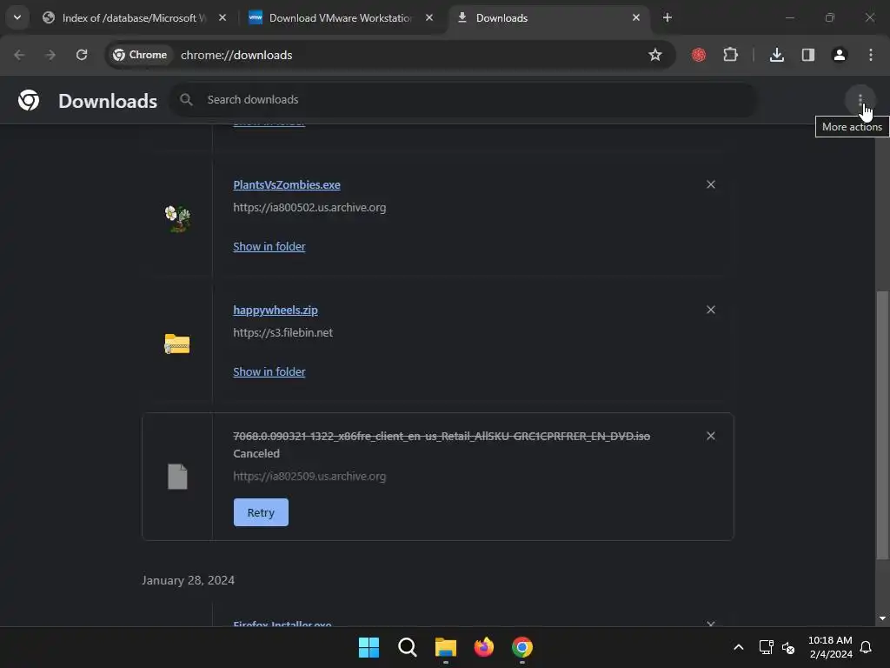The image size is (890, 668).
Task: Open a new tab with plus button
Action: click(667, 17)
